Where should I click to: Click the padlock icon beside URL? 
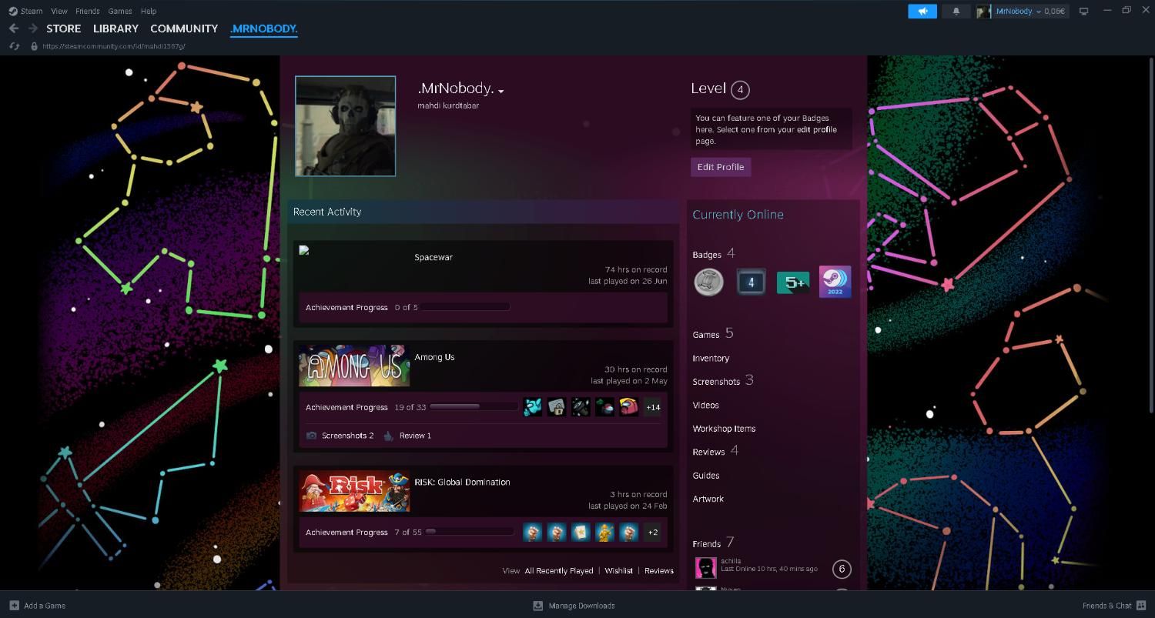click(x=34, y=46)
